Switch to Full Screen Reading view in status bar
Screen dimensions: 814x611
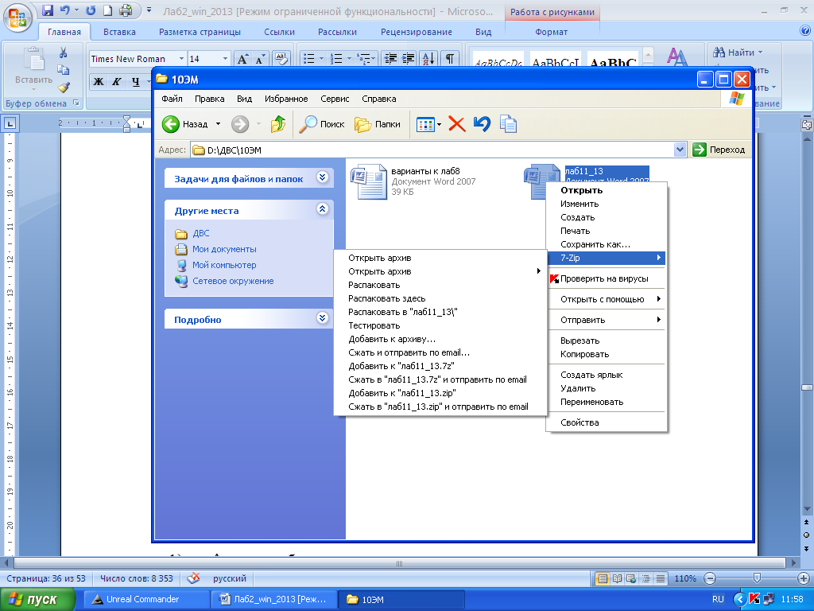617,578
